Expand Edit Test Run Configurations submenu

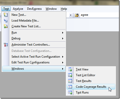coord(34,62)
